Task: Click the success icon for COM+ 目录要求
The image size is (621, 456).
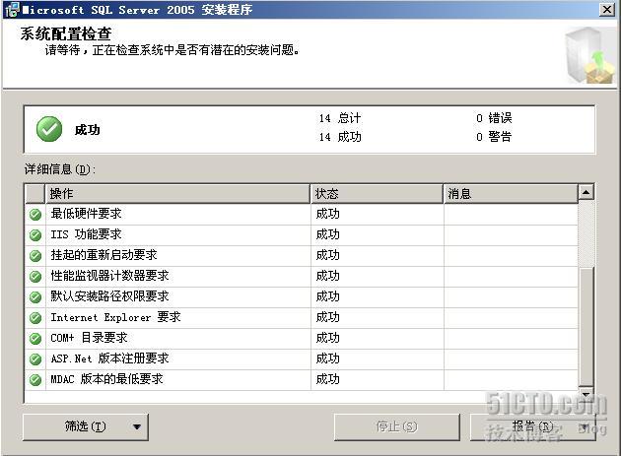Action: coord(35,339)
